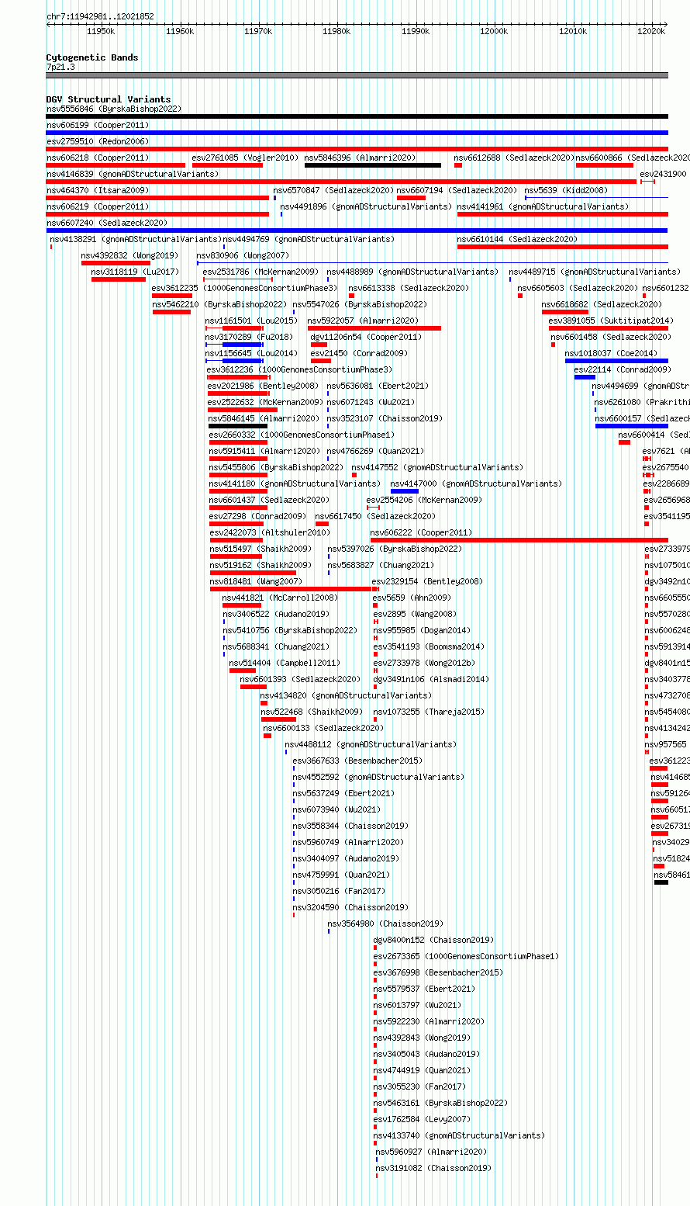The height and width of the screenshot is (1206, 690).
Task: Open esv3612235 (1000GenomesConsortiumPhase3) variant
Action: point(245,289)
